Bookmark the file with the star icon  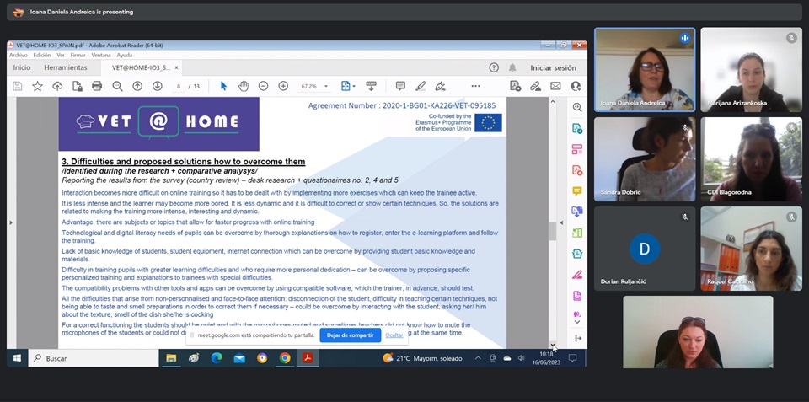coord(37,86)
